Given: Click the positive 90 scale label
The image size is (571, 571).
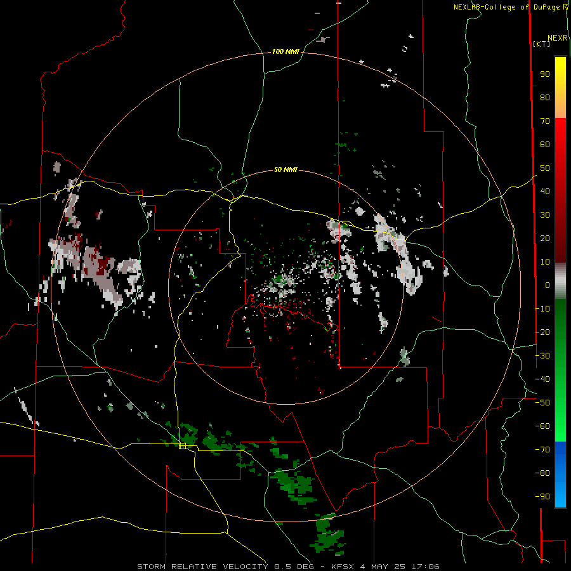Looking at the screenshot, I should pyautogui.click(x=545, y=74).
